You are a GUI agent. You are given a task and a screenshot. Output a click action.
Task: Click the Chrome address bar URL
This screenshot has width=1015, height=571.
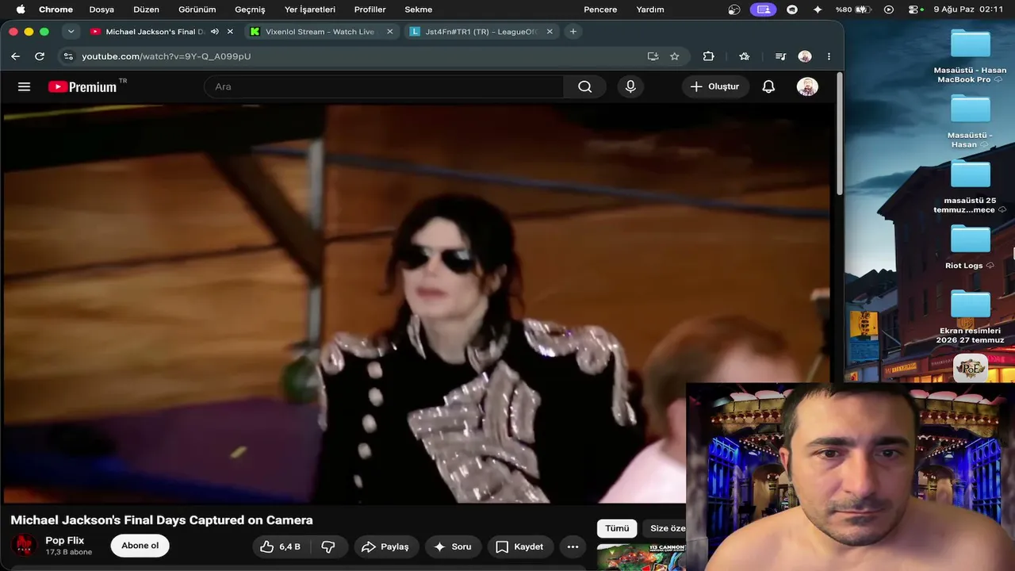click(167, 56)
